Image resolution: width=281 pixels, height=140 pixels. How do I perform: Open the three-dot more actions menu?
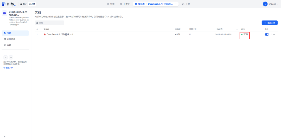coord(274,34)
